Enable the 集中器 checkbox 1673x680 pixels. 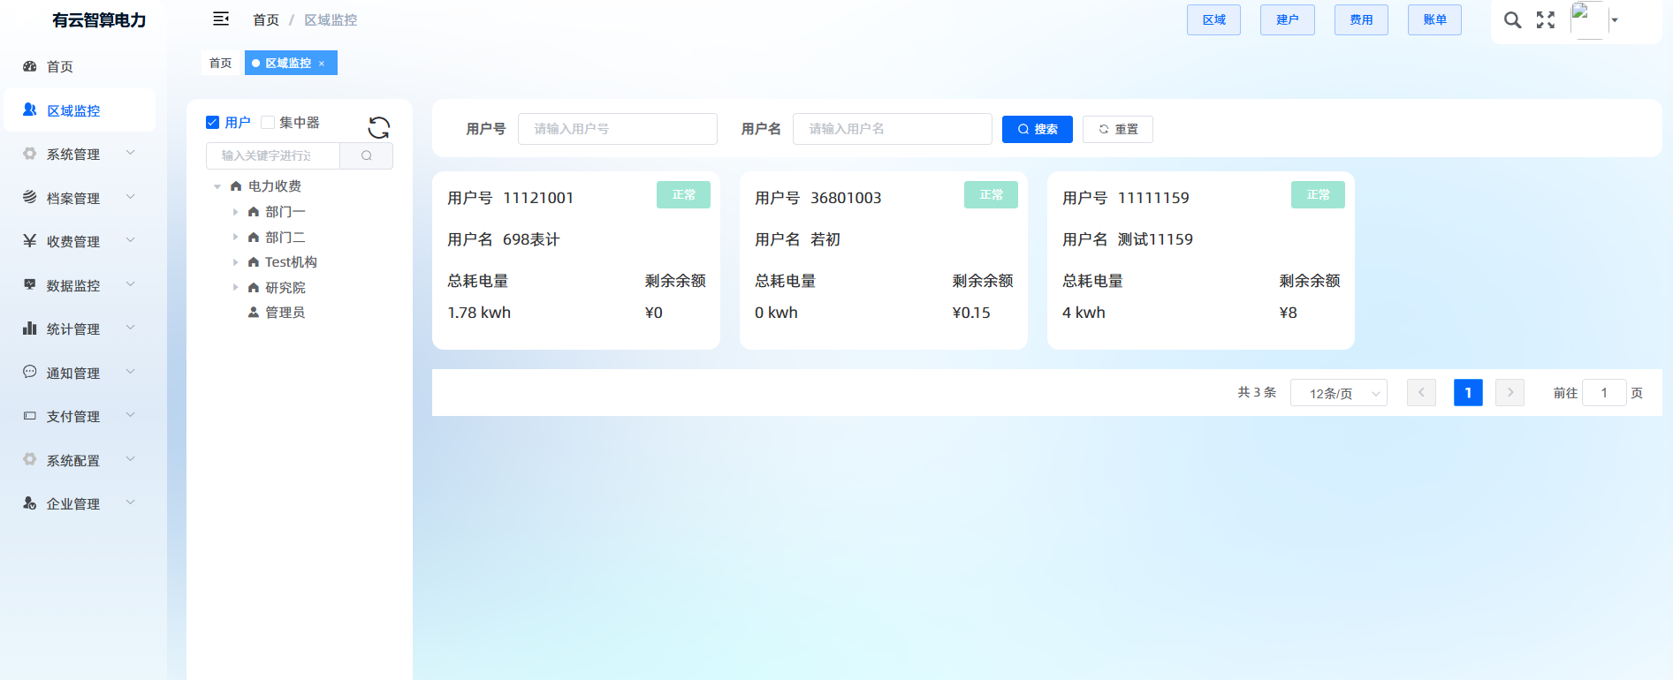[x=268, y=123]
